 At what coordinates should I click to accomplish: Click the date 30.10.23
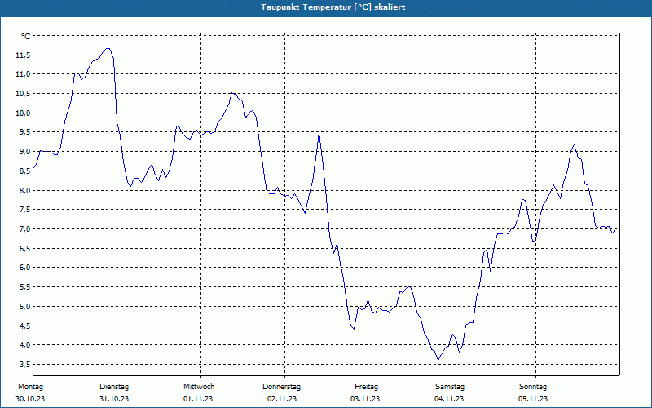point(30,399)
